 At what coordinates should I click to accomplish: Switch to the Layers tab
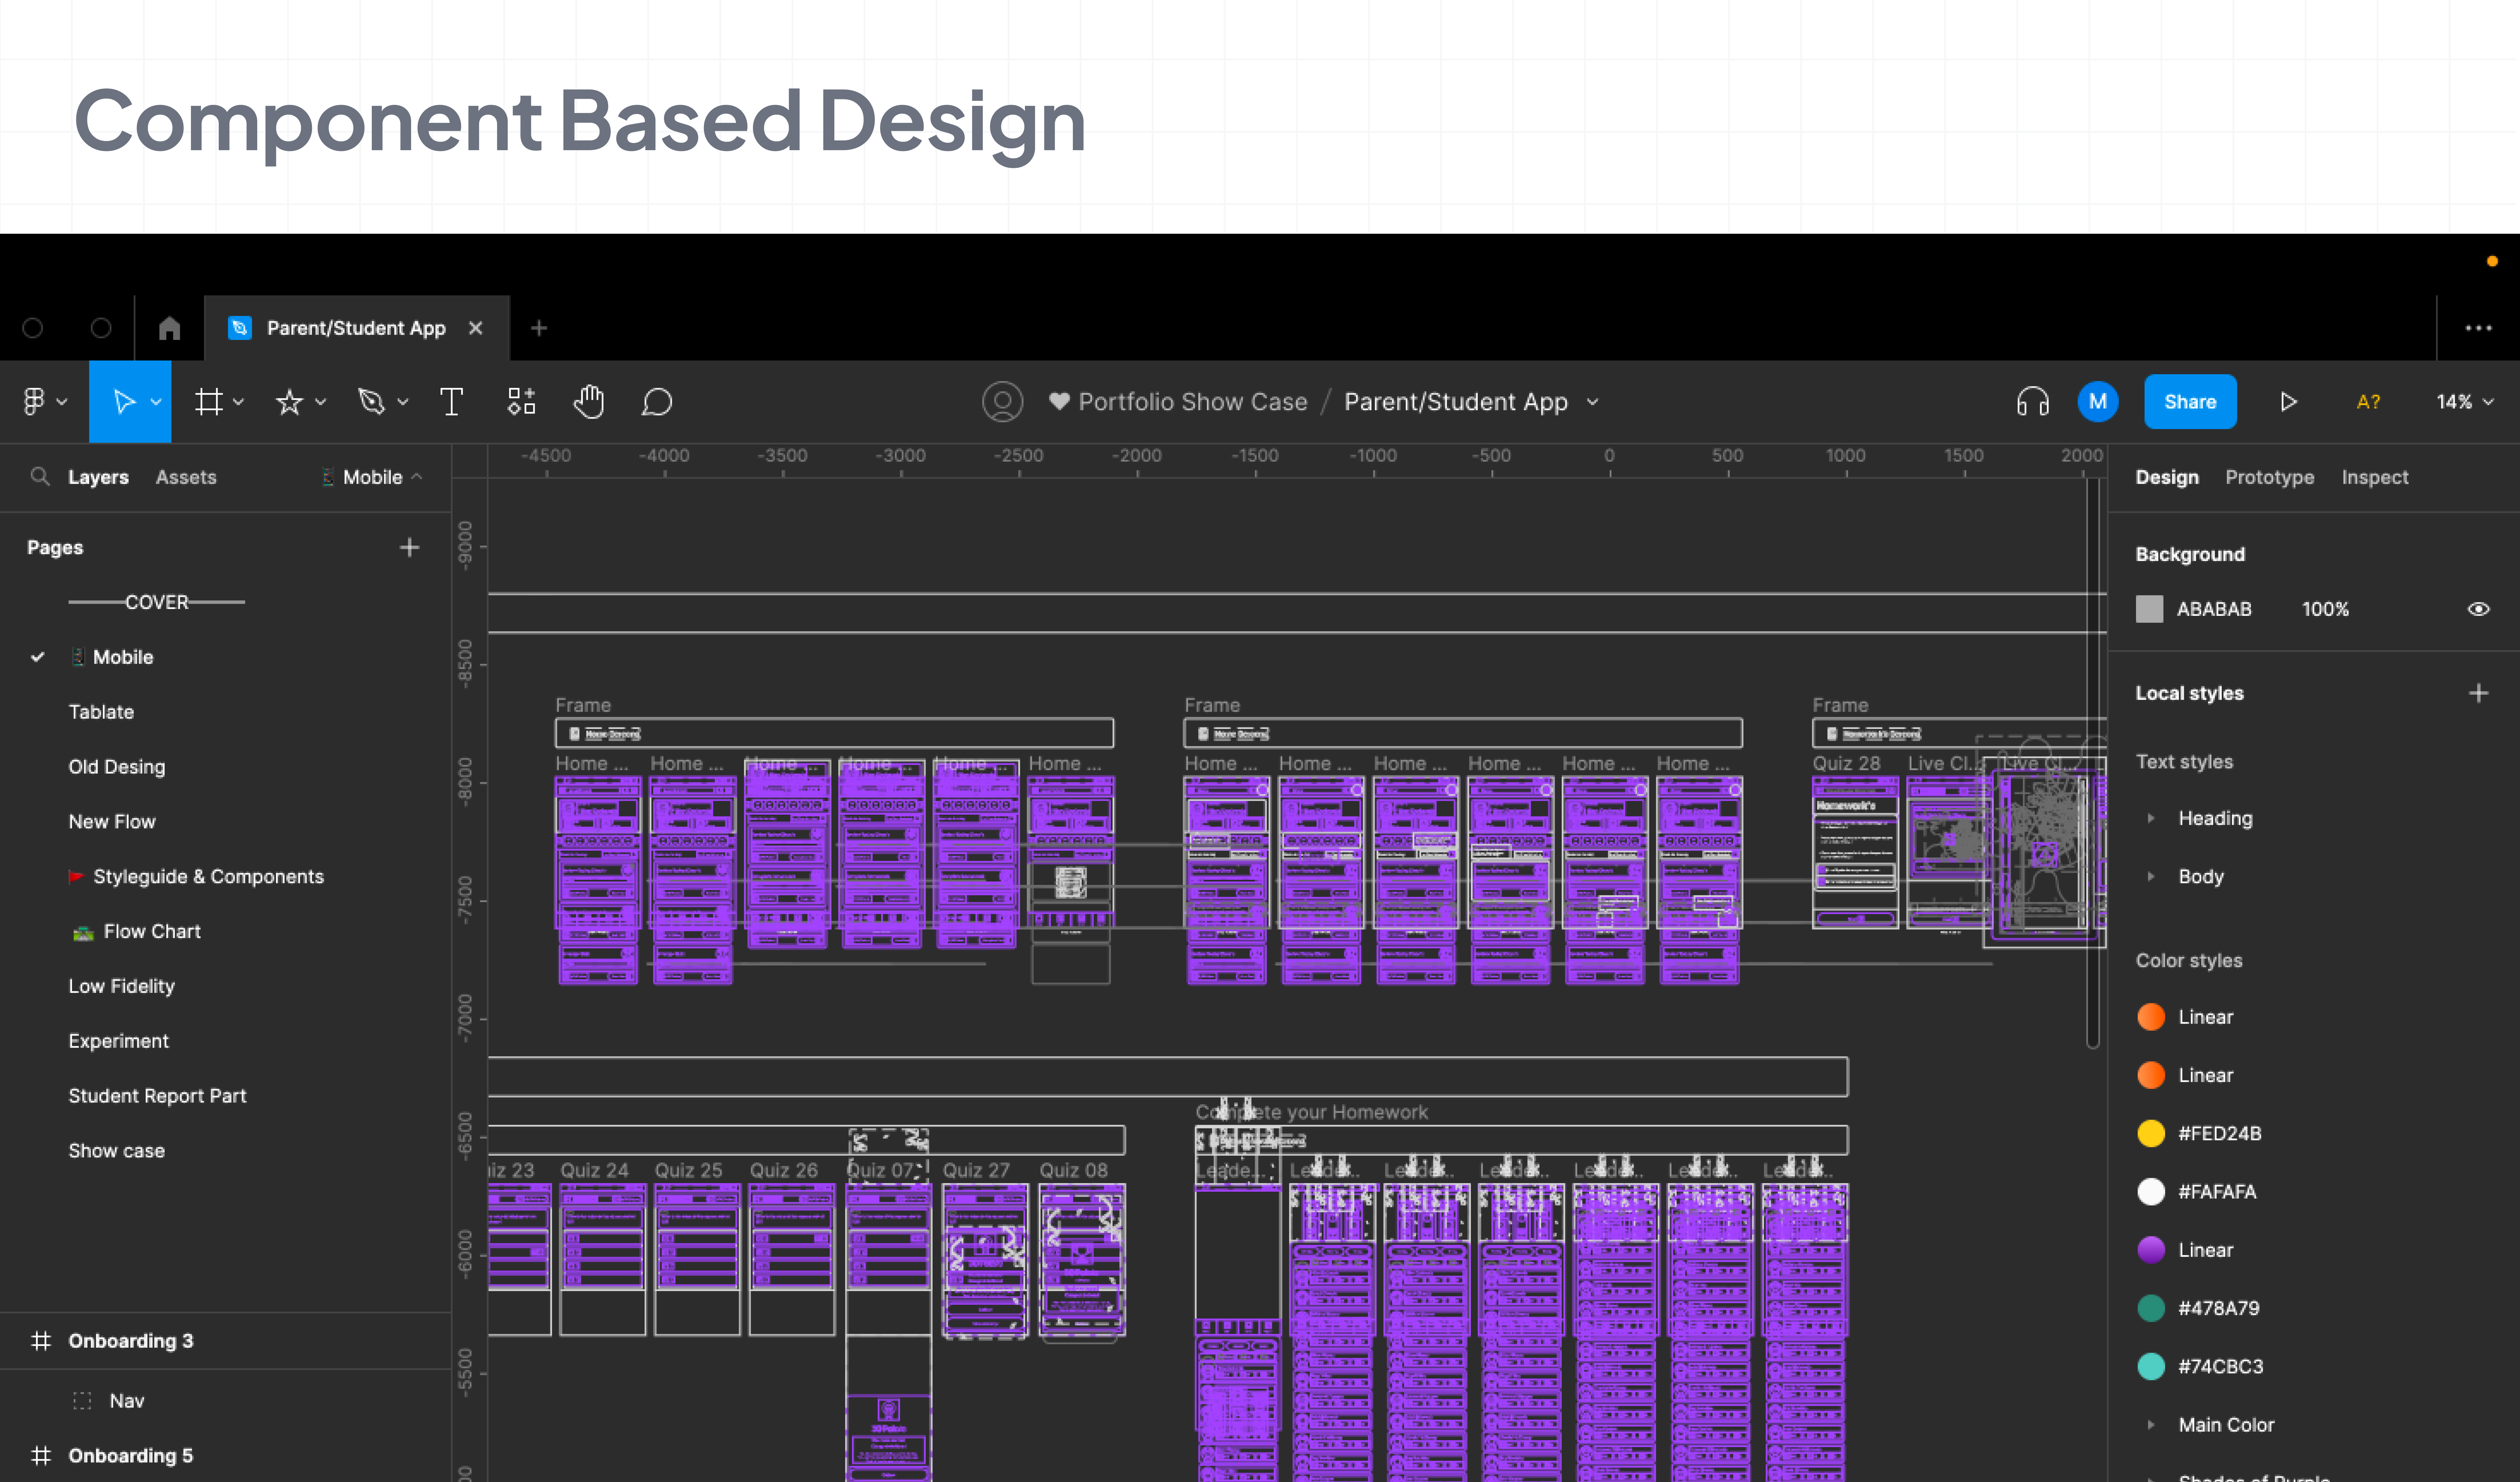coord(98,477)
